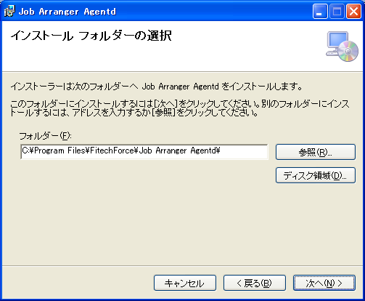This screenshot has height=301, width=365.
Task: Click into the フォルダー path input field
Action: [144, 152]
